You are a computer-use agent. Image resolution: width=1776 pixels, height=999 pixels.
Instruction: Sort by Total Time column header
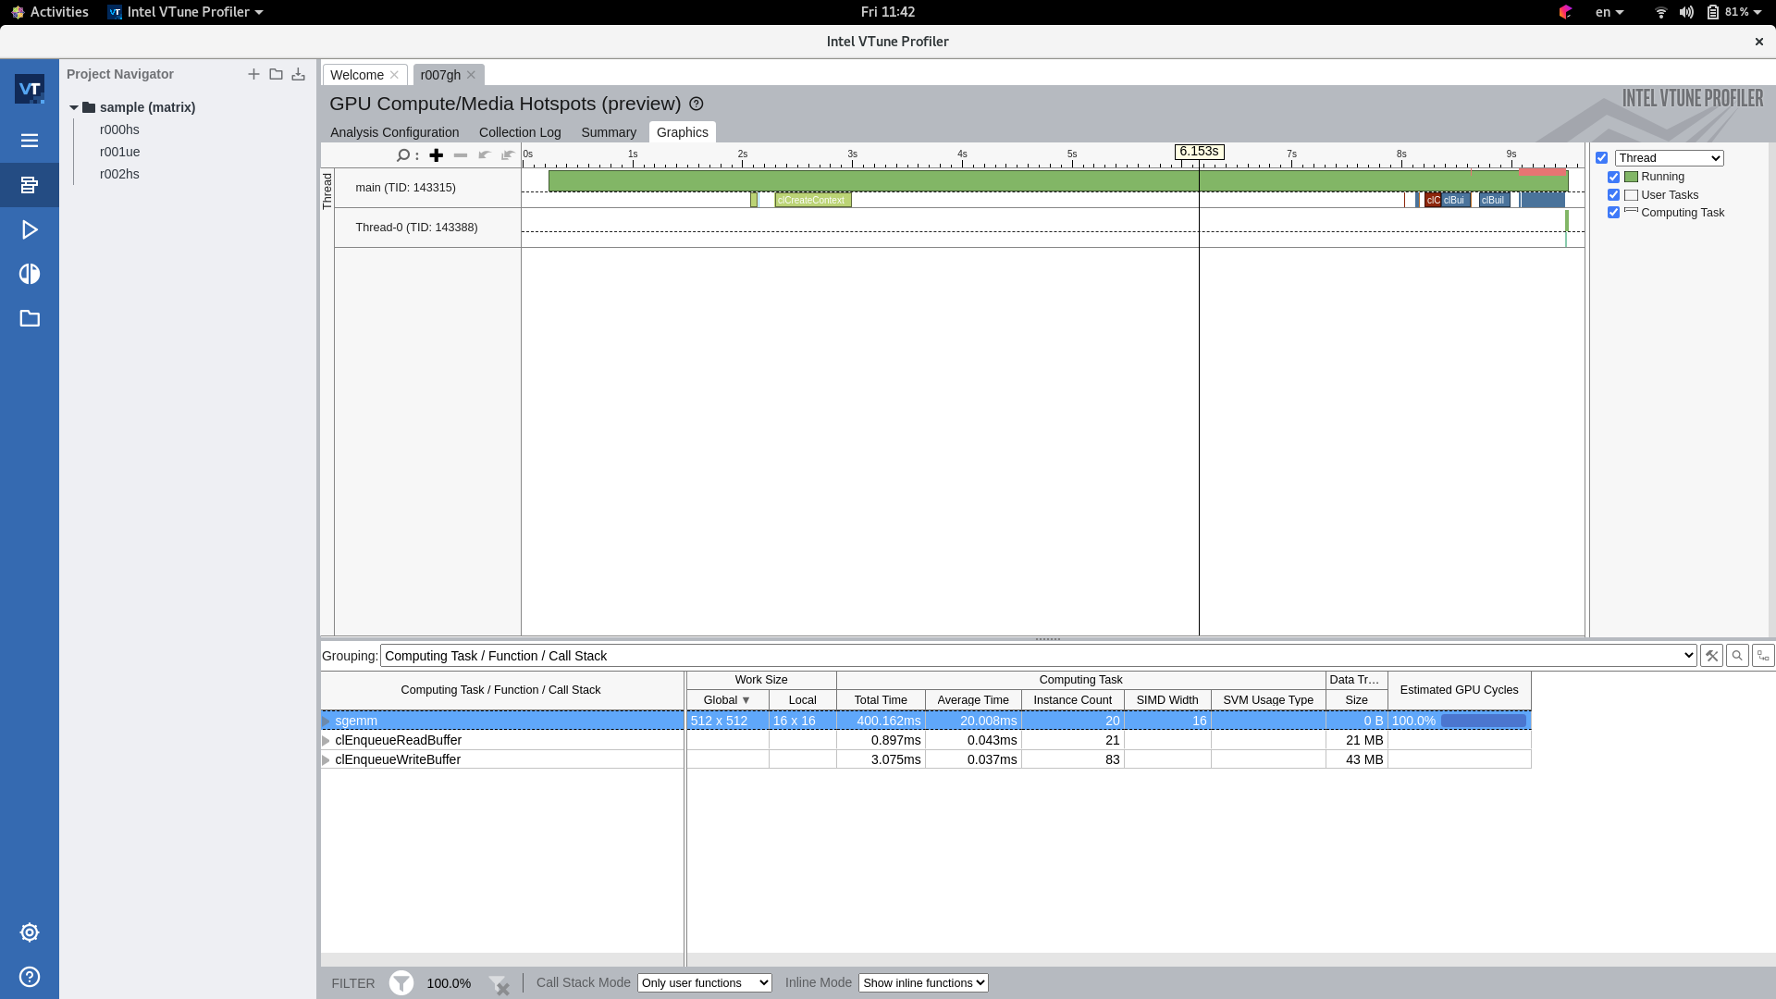tap(880, 700)
